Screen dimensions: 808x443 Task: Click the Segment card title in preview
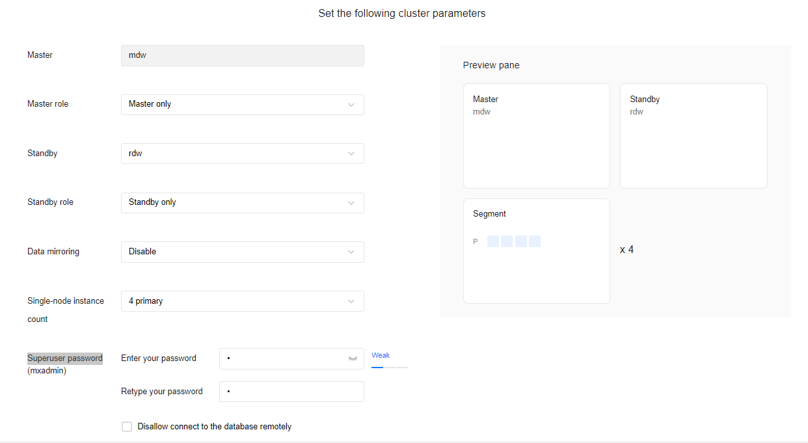point(489,214)
